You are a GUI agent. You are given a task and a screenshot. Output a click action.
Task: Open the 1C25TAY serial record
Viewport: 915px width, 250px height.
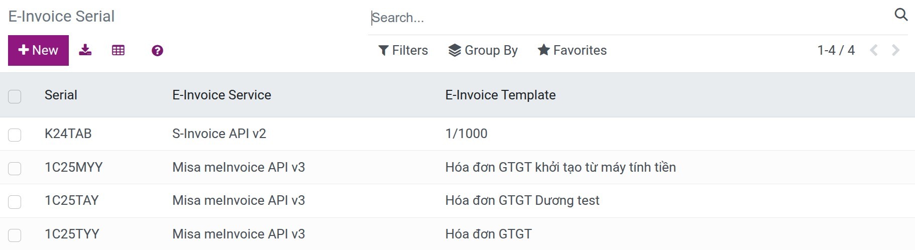pos(72,200)
